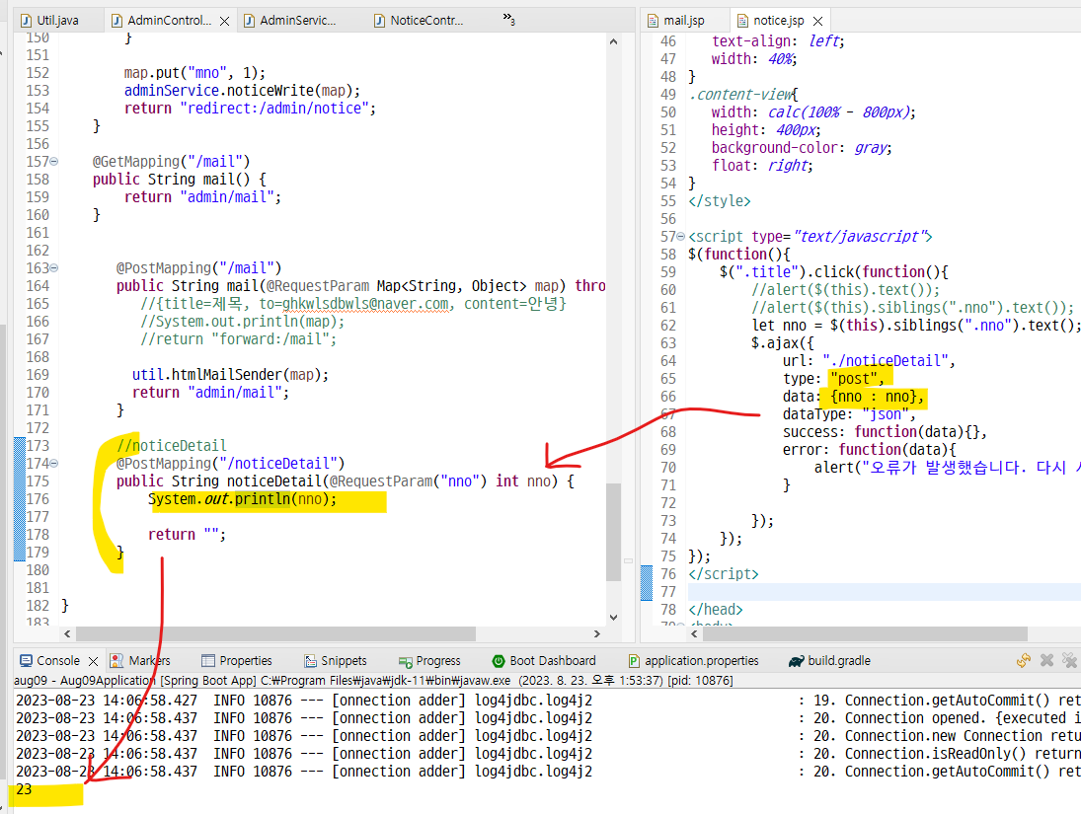Click the Java editor vertical scrollbar up arrow

tap(614, 42)
